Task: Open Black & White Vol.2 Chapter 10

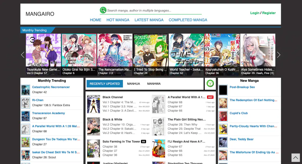Action: tap(119, 124)
